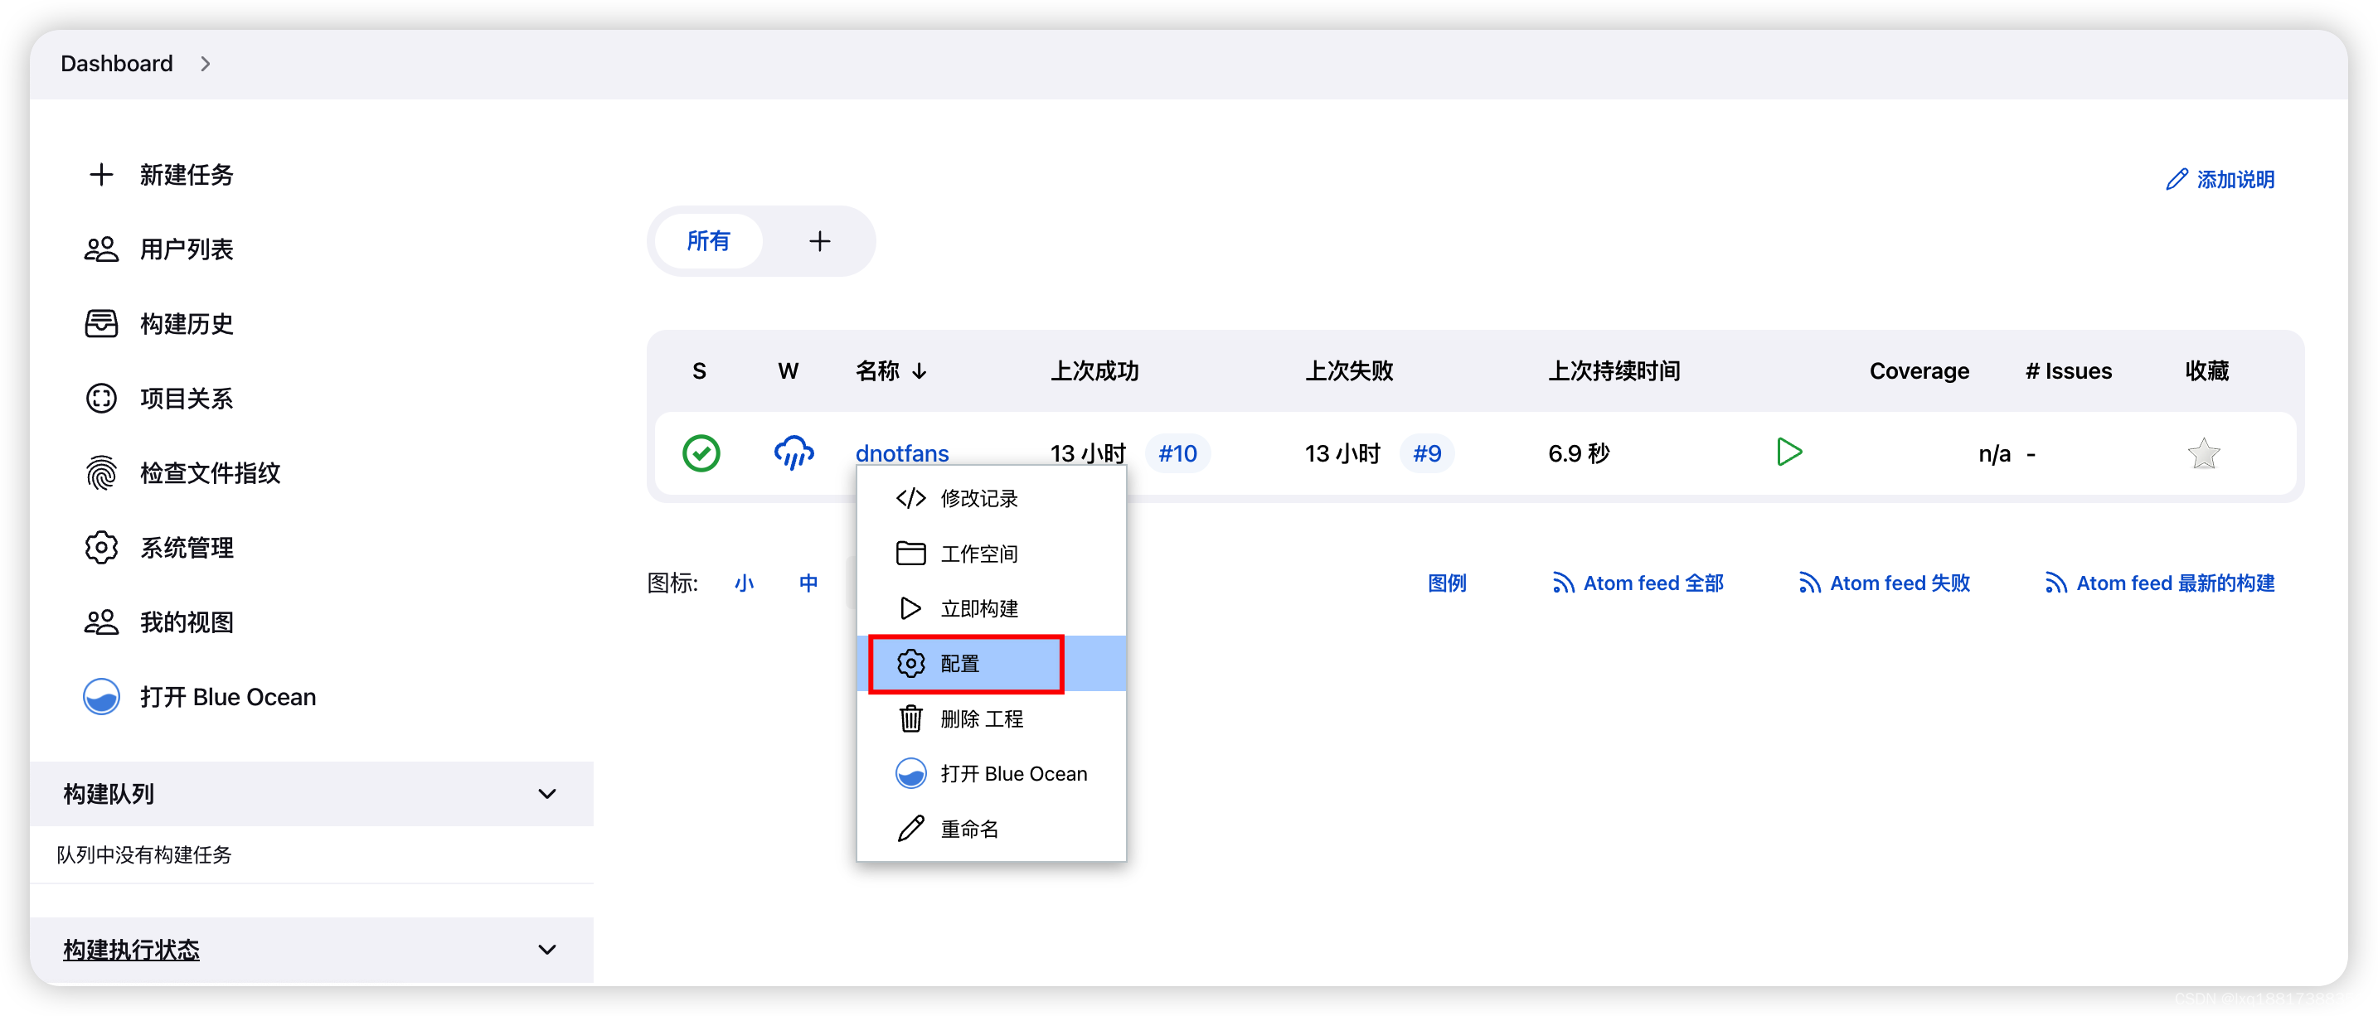Click the gear icon for 配置
The height and width of the screenshot is (1016, 2378).
coord(910,664)
